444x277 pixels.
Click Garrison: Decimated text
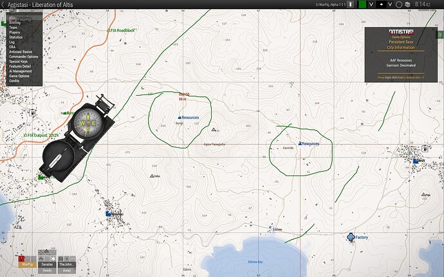pos(401,66)
